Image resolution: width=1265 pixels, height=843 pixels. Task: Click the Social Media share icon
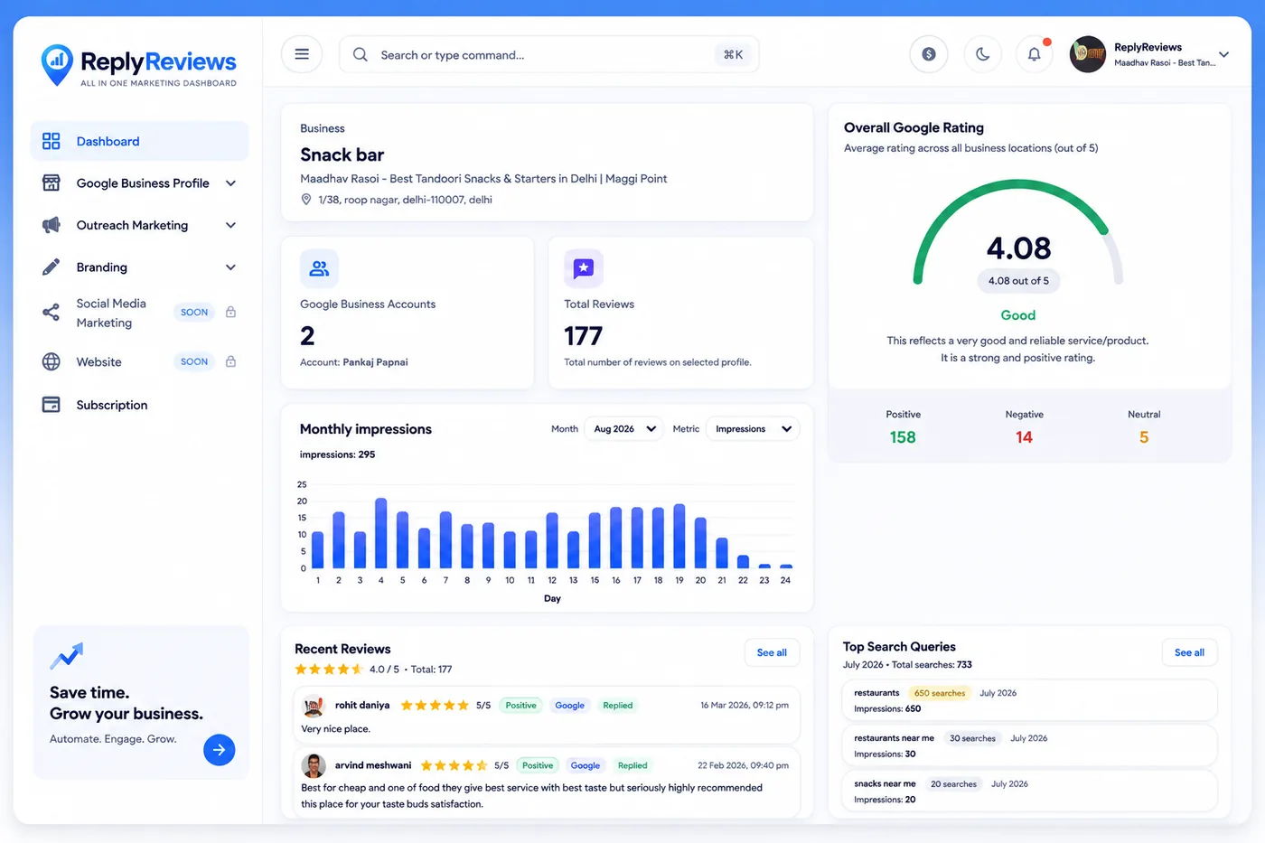52,313
